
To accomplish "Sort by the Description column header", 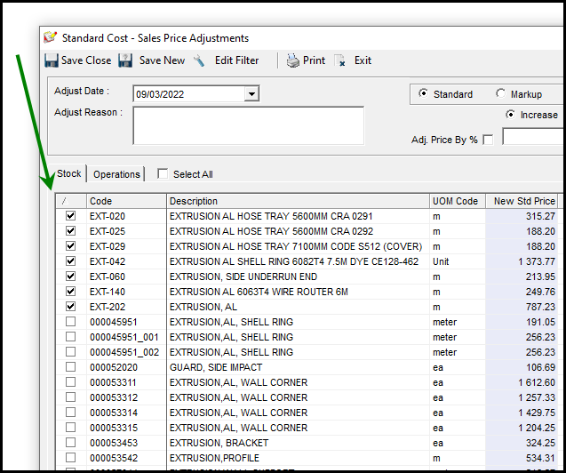I will pos(297,201).
